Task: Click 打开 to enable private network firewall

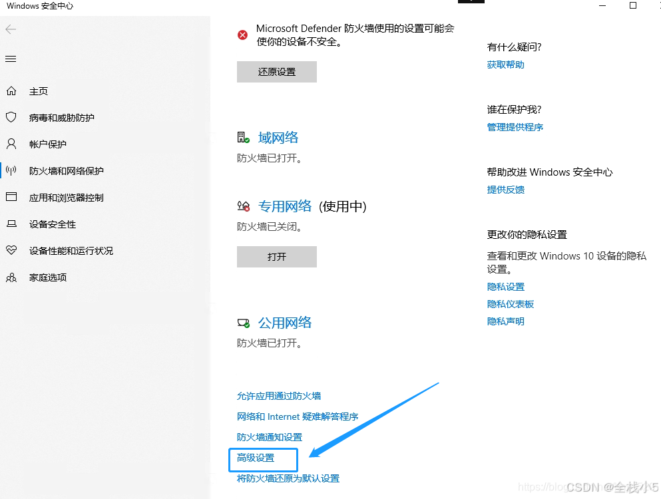Action: tap(276, 257)
